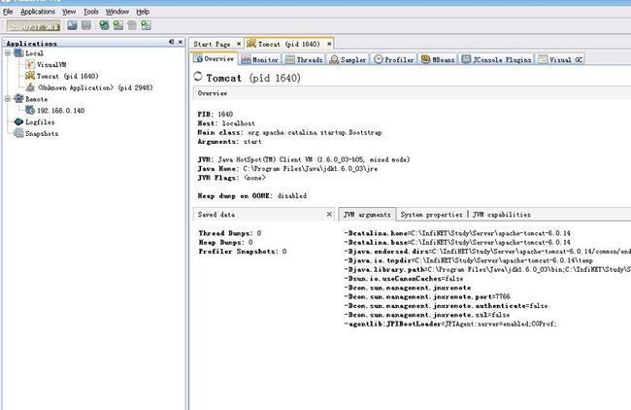
Task: Click the grayed-out toolbar icon right of Load Snapshot
Action: click(x=86, y=25)
